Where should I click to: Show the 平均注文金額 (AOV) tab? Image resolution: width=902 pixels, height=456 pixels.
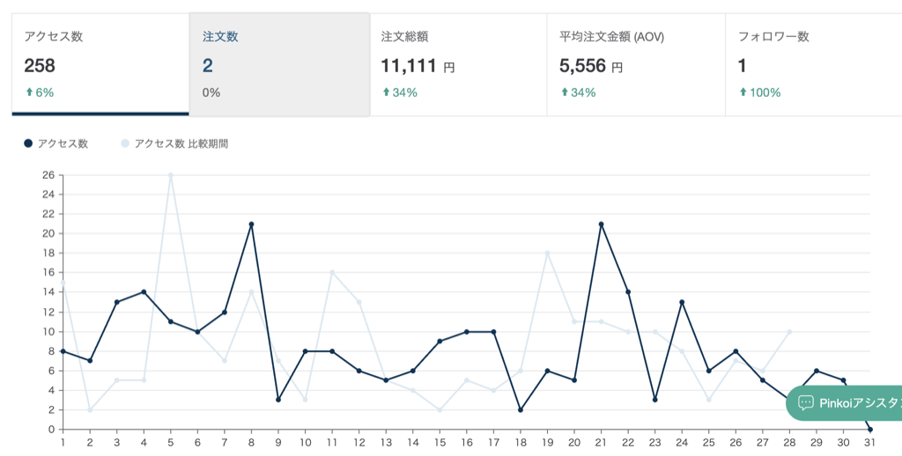(x=636, y=64)
